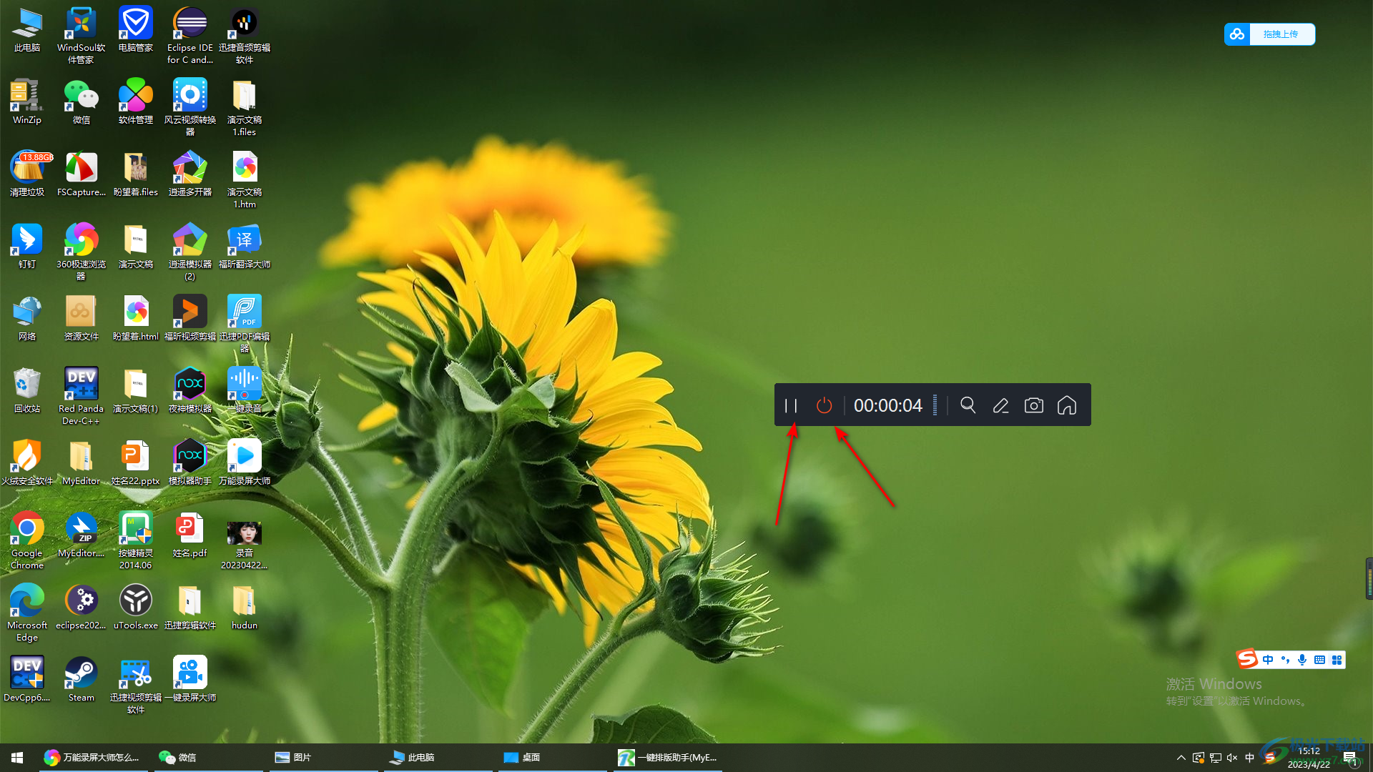Click recording timer input field 00:00:04
Image resolution: width=1373 pixels, height=772 pixels.
pyautogui.click(x=888, y=405)
